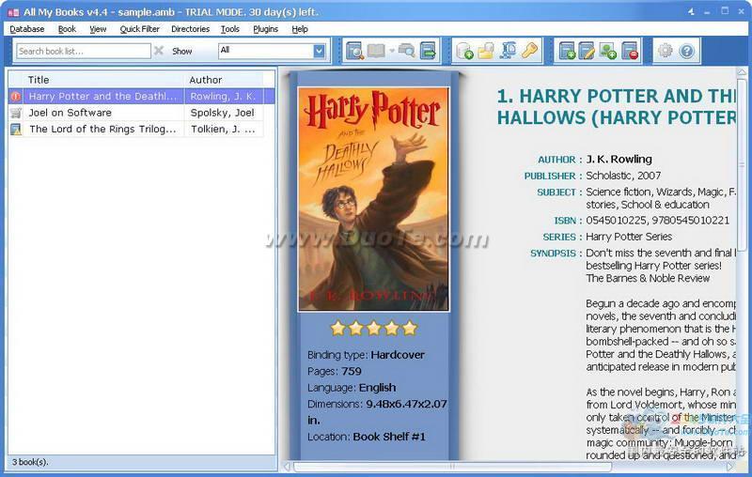Viewport: 752px width, 477px height.
Task: Open the Plugins menu
Action: click(x=266, y=29)
